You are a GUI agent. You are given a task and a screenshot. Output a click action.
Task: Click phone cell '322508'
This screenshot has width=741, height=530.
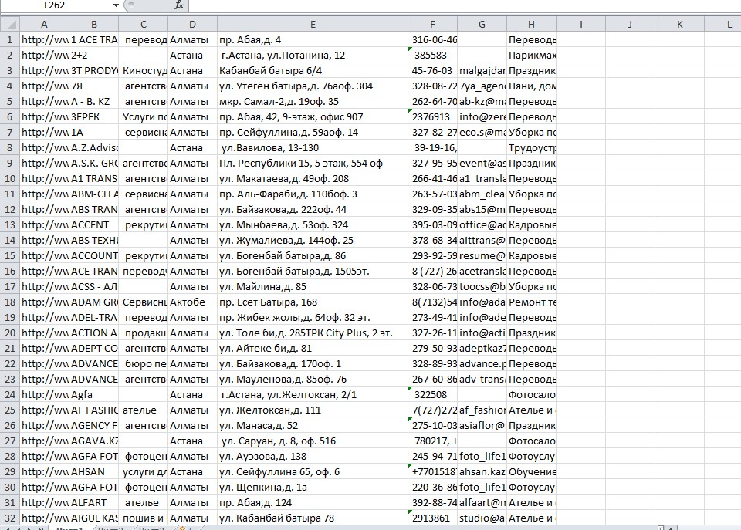click(x=432, y=394)
